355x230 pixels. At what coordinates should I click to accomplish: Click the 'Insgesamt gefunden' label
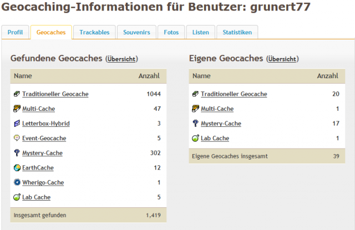(x=40, y=215)
